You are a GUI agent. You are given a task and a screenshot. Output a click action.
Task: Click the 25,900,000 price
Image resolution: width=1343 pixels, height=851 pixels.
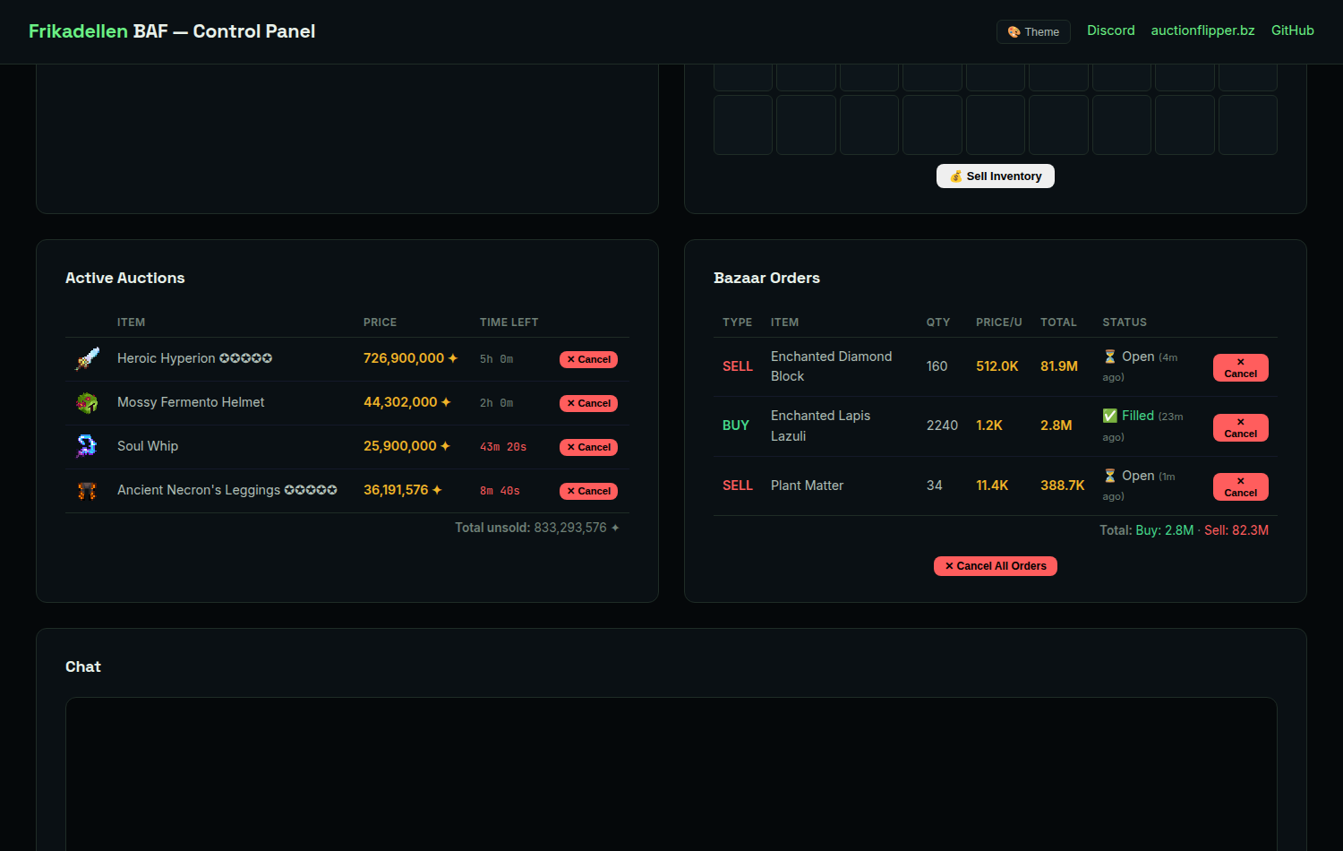[x=406, y=446]
